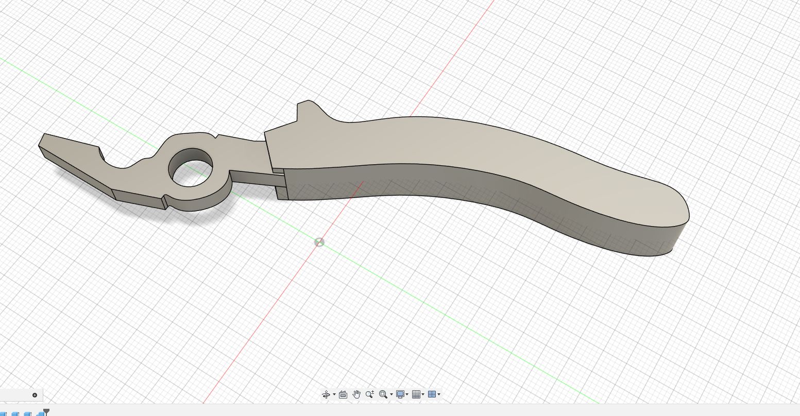Screen dimensions: 800x416
Task: Open the Orbit type dropdown arrow
Action: coord(334,395)
